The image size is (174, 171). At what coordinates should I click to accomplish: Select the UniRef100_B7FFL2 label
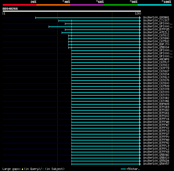click(x=156, y=149)
